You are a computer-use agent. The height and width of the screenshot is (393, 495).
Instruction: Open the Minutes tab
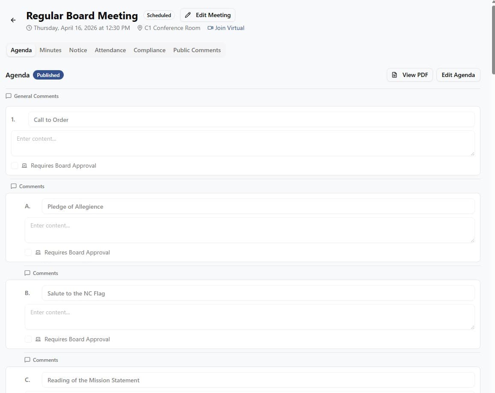(50, 50)
